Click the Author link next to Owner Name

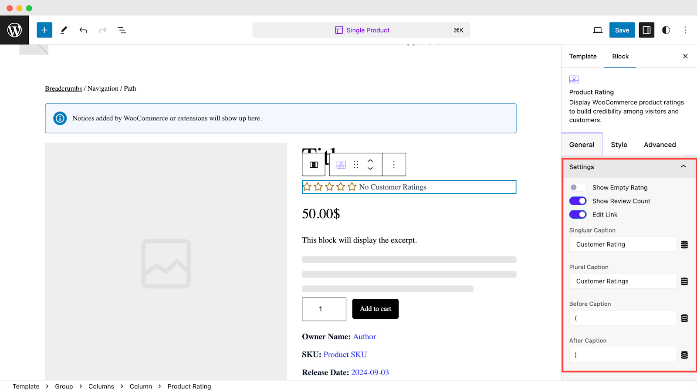pos(364,336)
